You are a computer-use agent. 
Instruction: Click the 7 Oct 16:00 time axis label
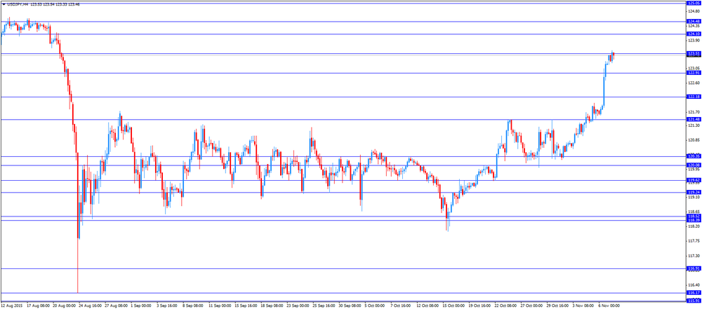tap(401, 306)
